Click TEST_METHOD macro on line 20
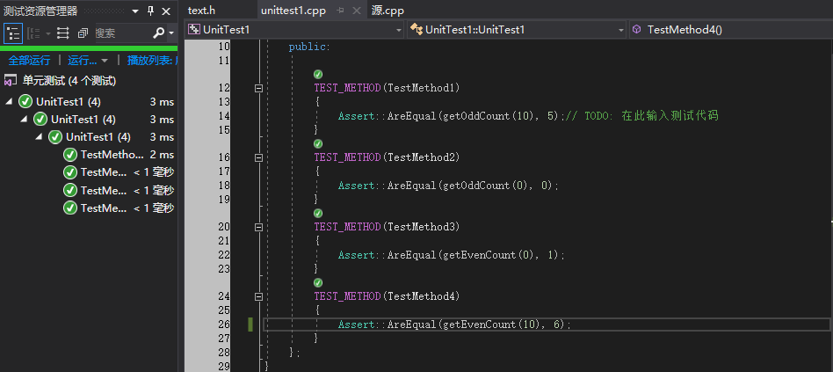Image resolution: width=833 pixels, height=372 pixels. [x=347, y=227]
